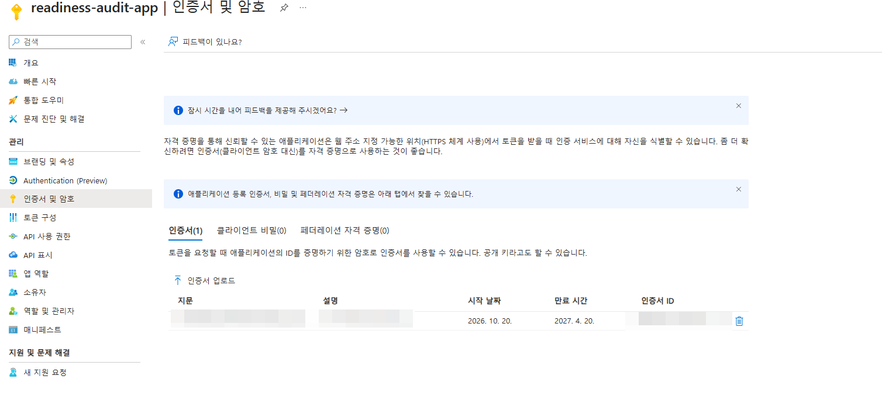The width and height of the screenshot is (882, 400).
Task: Follow the feedback request link with arrow
Action: [268, 110]
